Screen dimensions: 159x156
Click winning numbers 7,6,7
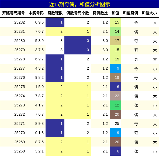(39, 114)
